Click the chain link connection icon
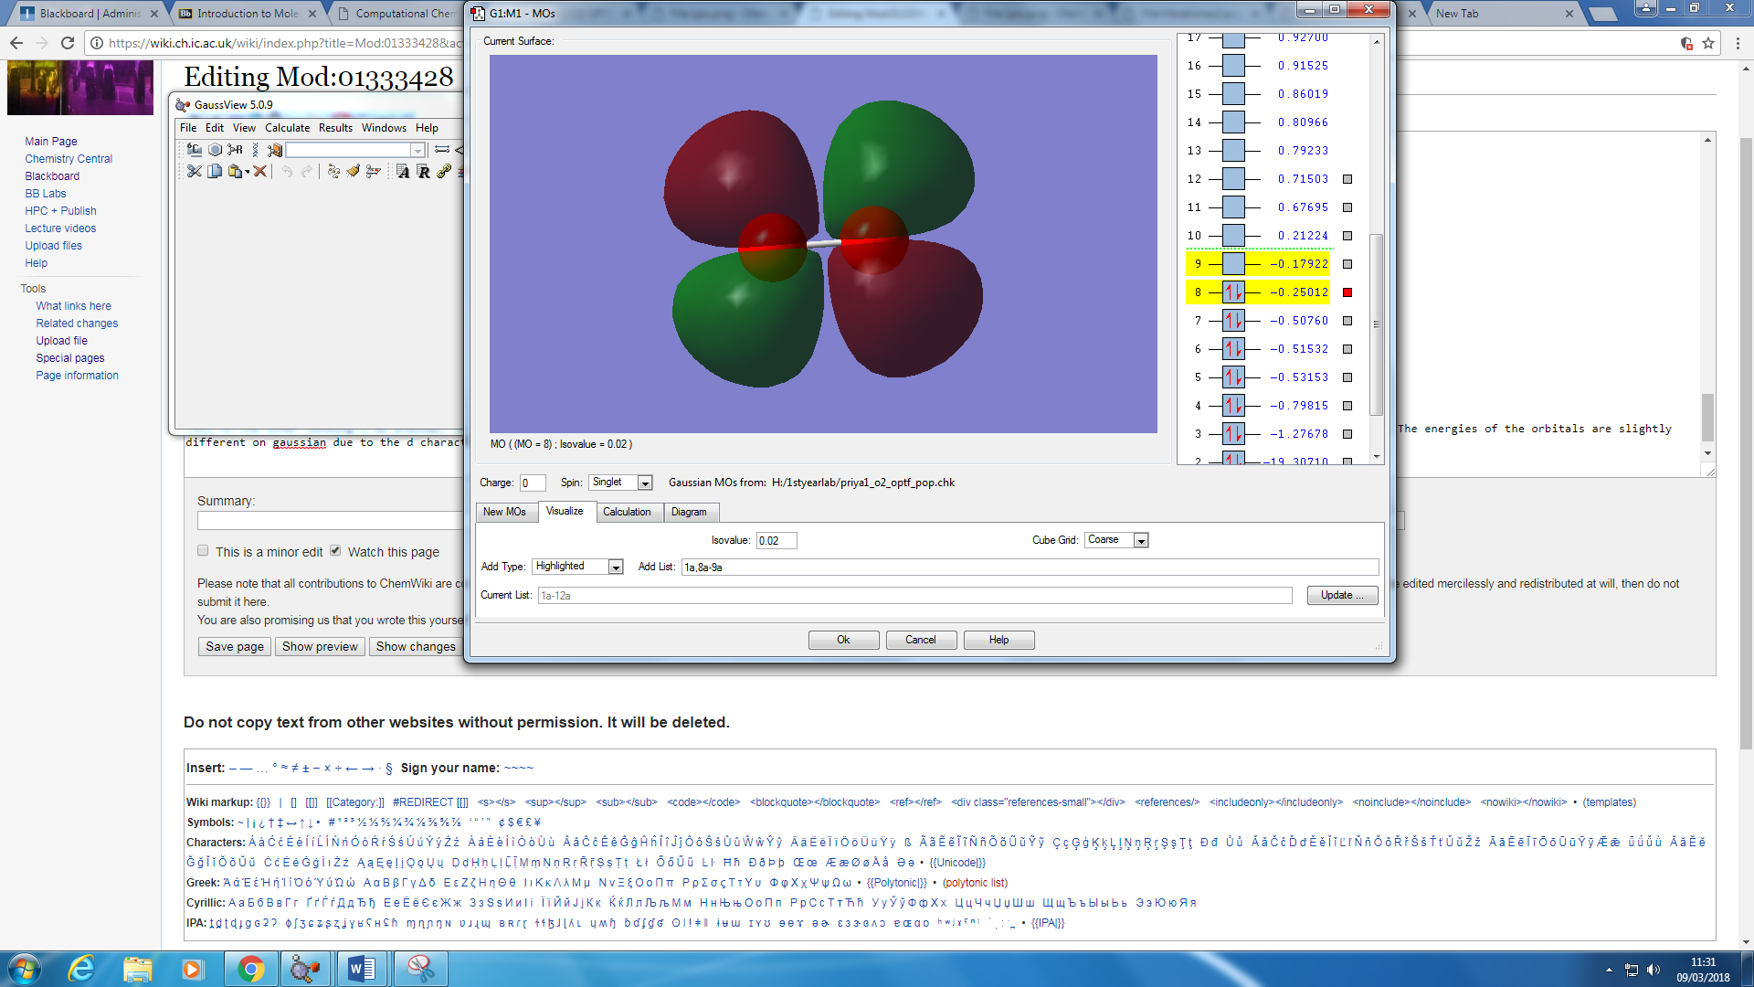The height and width of the screenshot is (987, 1754). (x=444, y=171)
